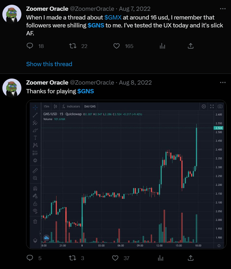Take a chart snapshot with camera icon
The image size is (231, 269).
click(220, 106)
